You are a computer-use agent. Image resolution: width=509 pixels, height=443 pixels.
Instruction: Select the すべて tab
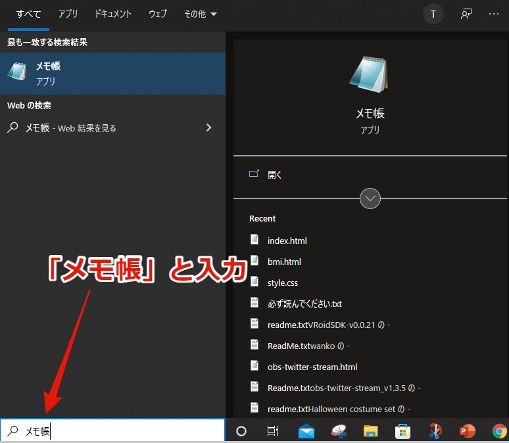(x=28, y=14)
